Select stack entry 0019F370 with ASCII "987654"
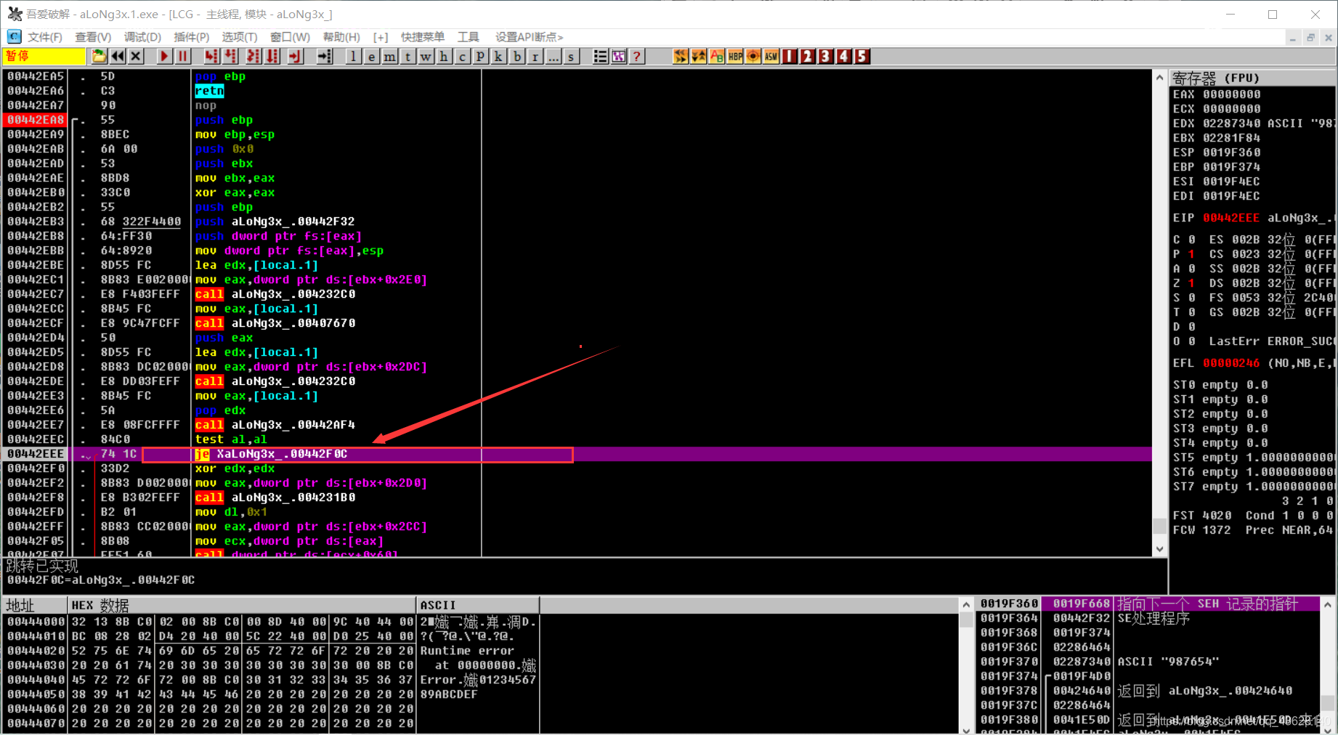This screenshot has height=735, width=1338. click(x=1148, y=662)
